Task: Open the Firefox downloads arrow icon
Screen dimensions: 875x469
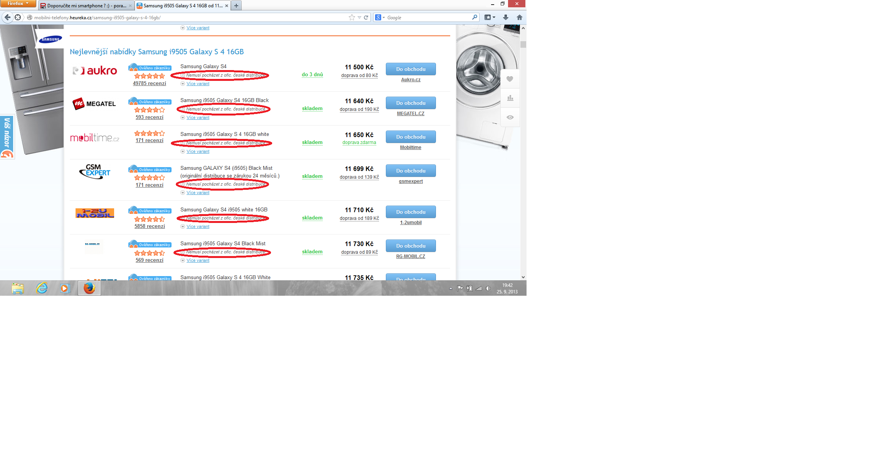Action: tap(505, 17)
